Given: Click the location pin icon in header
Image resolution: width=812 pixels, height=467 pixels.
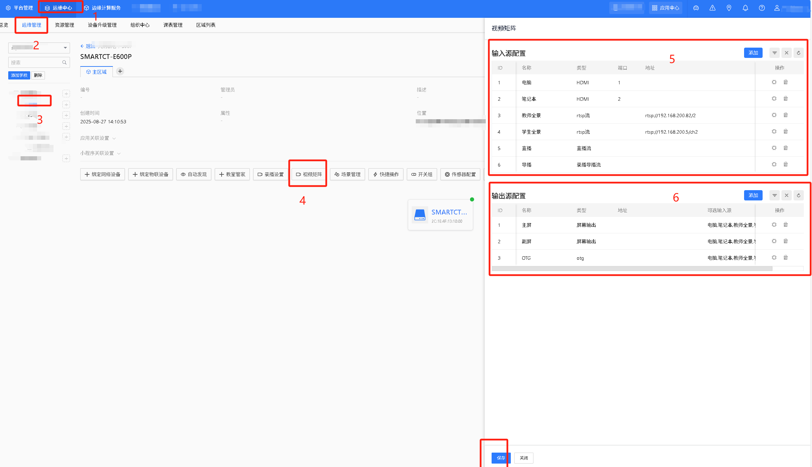Looking at the screenshot, I should [x=729, y=8].
